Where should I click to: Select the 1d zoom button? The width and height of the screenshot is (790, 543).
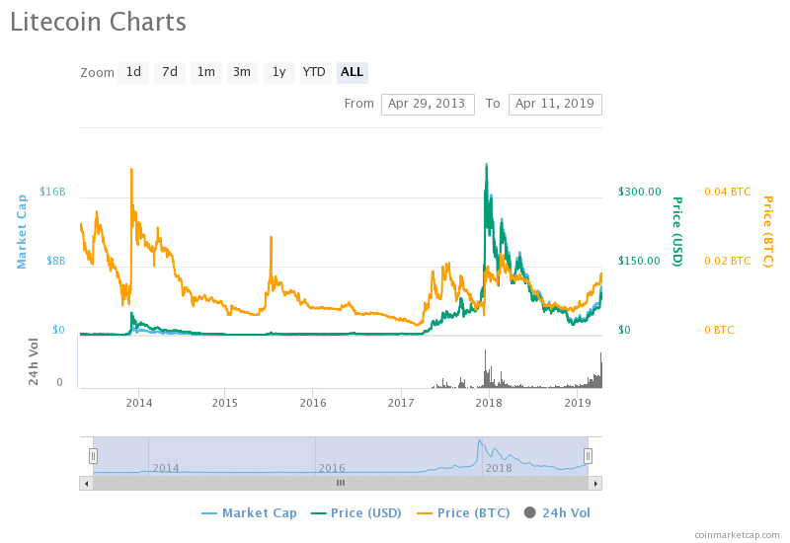click(133, 72)
